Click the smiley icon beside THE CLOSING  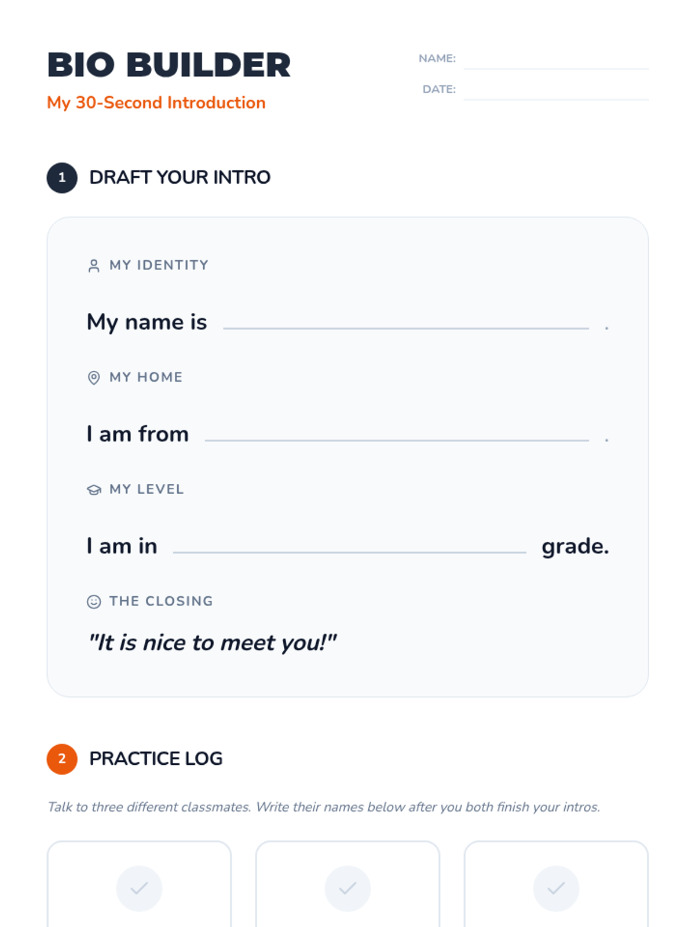point(93,601)
